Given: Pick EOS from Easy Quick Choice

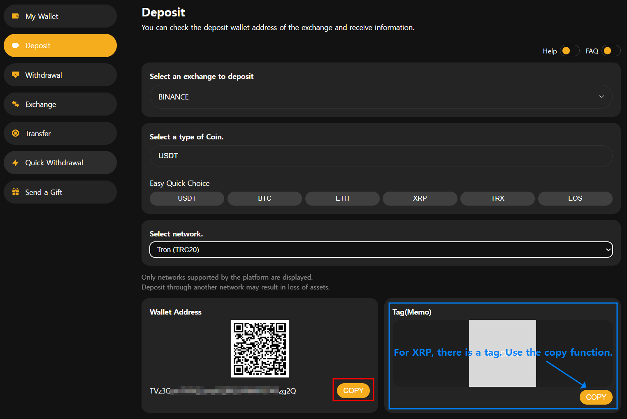Looking at the screenshot, I should coord(575,198).
